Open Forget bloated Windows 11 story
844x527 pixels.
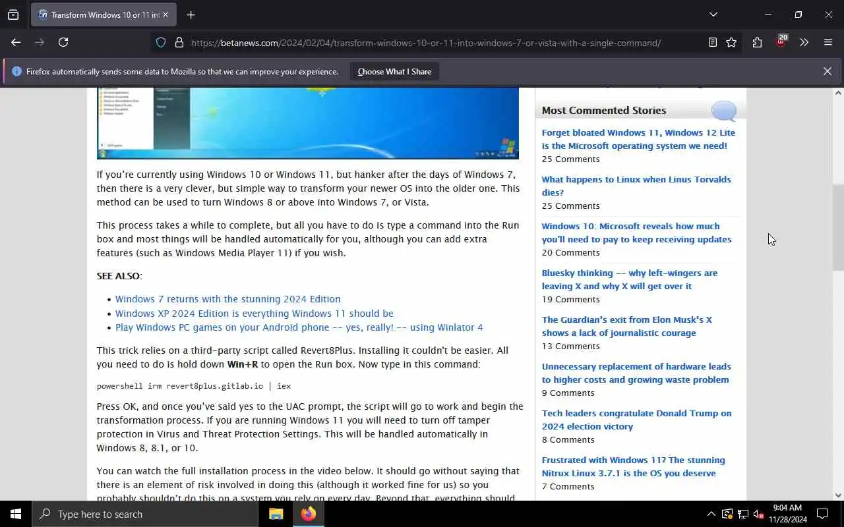tap(638, 139)
